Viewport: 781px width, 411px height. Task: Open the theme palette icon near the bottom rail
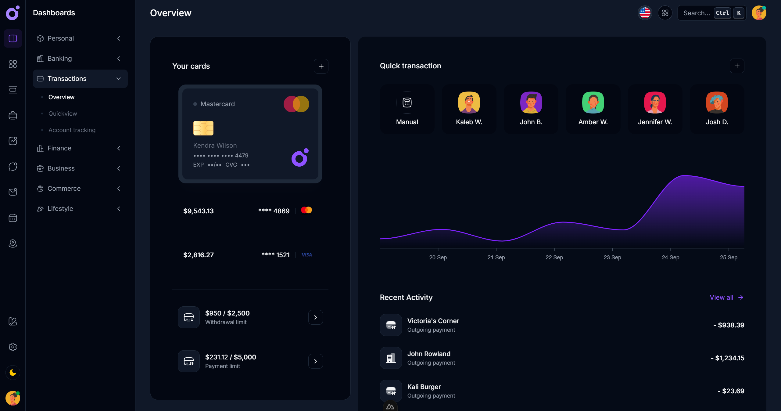pos(13,322)
